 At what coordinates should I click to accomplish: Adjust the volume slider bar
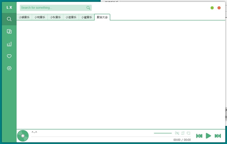coord(163,133)
